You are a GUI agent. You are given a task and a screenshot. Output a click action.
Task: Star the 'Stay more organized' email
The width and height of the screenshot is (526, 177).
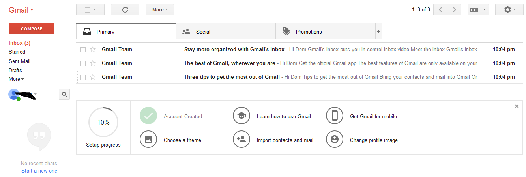tap(93, 50)
